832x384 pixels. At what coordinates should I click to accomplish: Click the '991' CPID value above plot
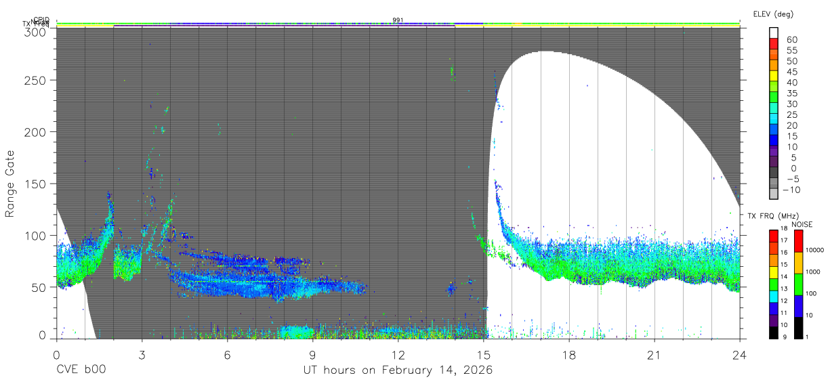[398, 20]
